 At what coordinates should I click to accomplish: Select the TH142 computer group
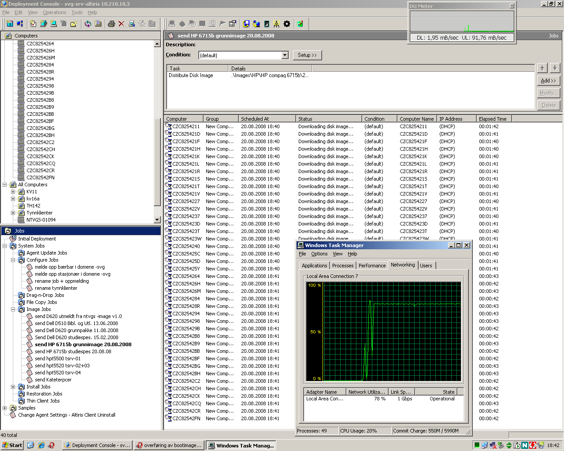click(x=33, y=206)
